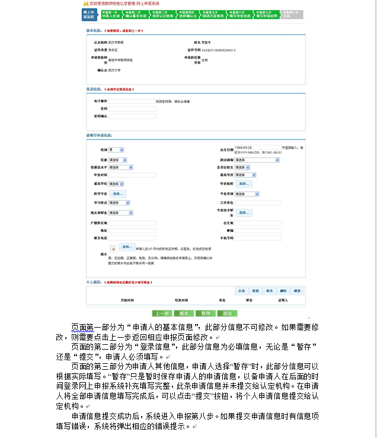The image size is (377, 438).
Task: Go to step one 申请人必读 tab
Action: (113, 14)
